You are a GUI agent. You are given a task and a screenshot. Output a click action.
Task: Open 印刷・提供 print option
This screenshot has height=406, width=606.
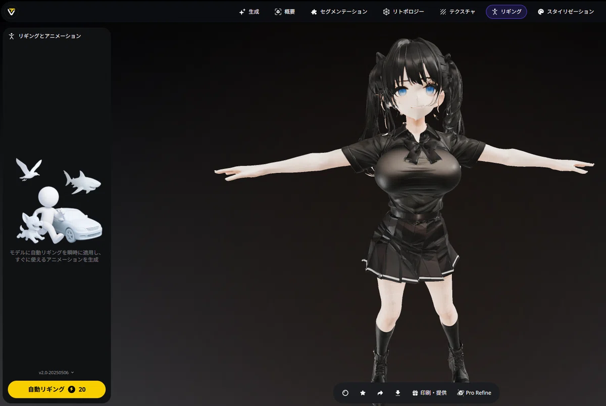tap(429, 393)
